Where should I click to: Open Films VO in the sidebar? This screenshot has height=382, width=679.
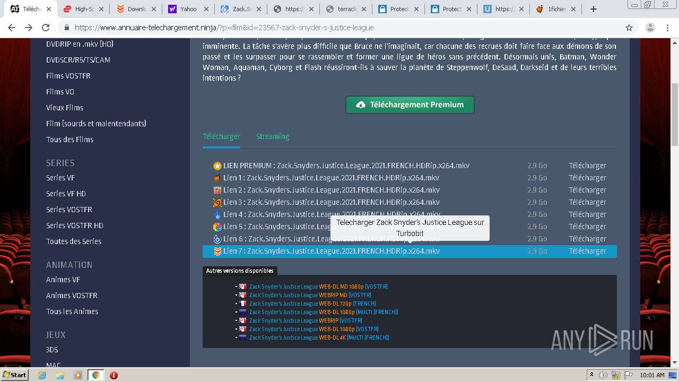pos(60,92)
